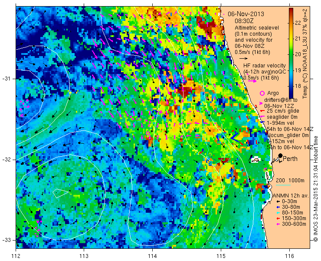Click the thick blue glider track offshore Perth
The height and width of the screenshot is (261, 321).
234,137
